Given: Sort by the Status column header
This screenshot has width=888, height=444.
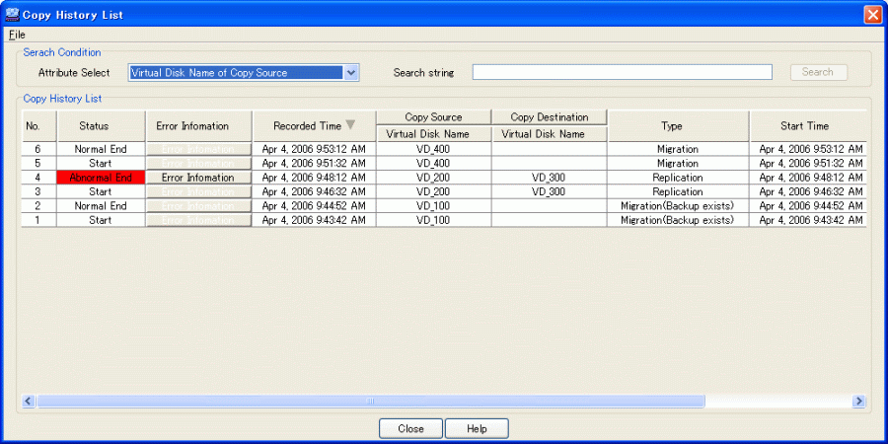Looking at the screenshot, I should pyautogui.click(x=101, y=126).
